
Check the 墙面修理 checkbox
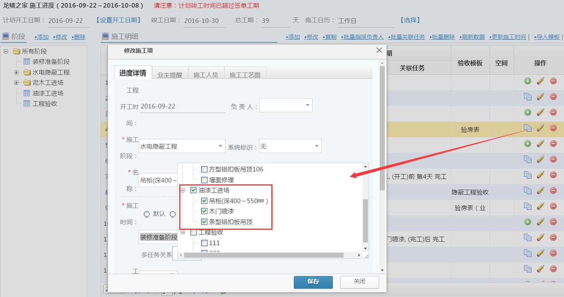click(204, 180)
